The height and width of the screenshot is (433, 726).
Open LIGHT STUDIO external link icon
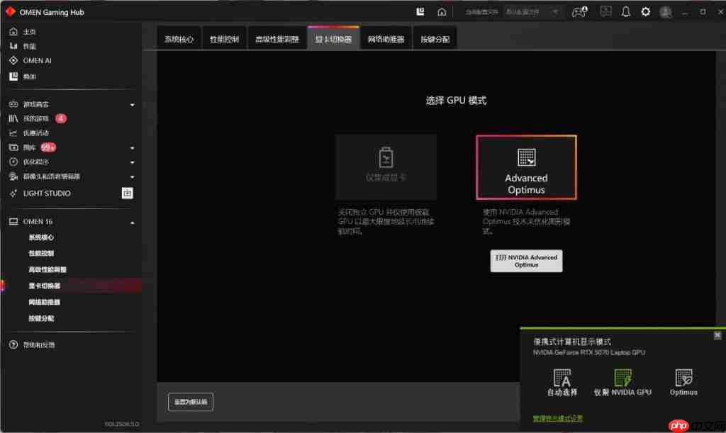(127, 193)
